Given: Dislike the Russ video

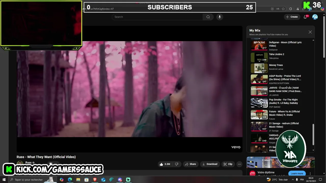Looking at the screenshot, I should pos(176,164).
